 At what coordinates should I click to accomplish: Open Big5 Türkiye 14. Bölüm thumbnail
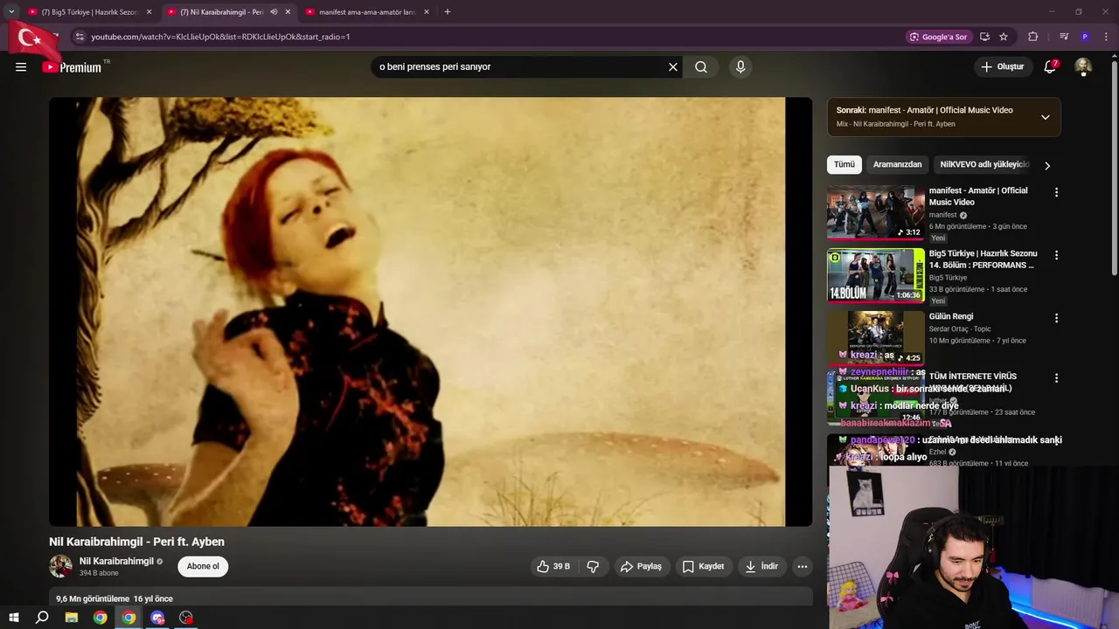[875, 275]
